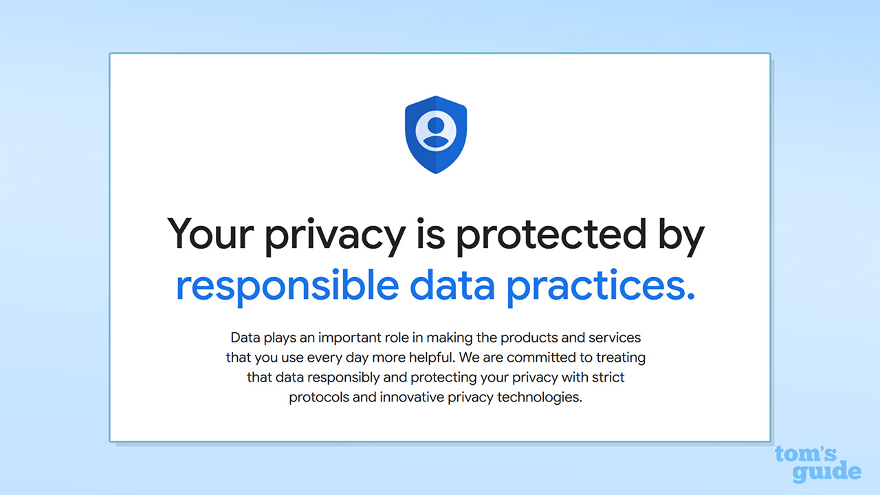Click the word "is" in the black heading
This screenshot has width=880, height=495.
click(431, 234)
